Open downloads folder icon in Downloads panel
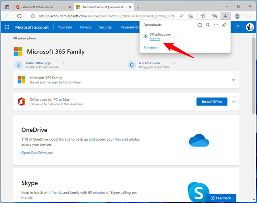This screenshot has height=203, width=257. point(199,25)
